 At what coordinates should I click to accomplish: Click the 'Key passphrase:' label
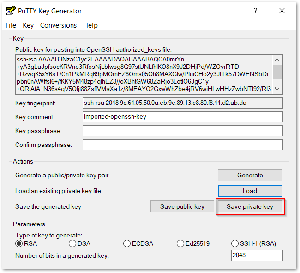point(38,131)
